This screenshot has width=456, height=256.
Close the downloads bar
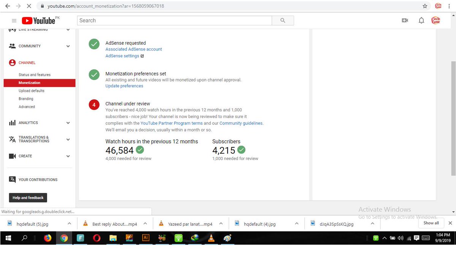pos(450,223)
